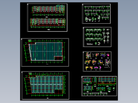Open the bottom-right wall framing elevations sheet
This screenshot has width=138, height=103.
(99, 86)
